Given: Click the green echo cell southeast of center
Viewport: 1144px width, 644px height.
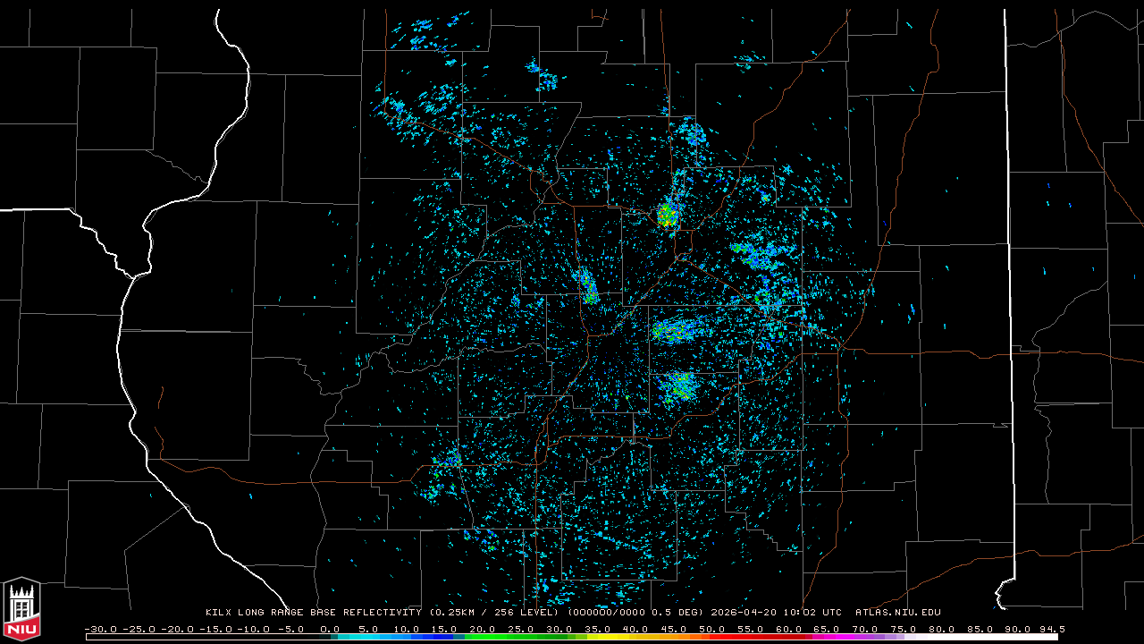Looking at the screenshot, I should click(x=681, y=386).
